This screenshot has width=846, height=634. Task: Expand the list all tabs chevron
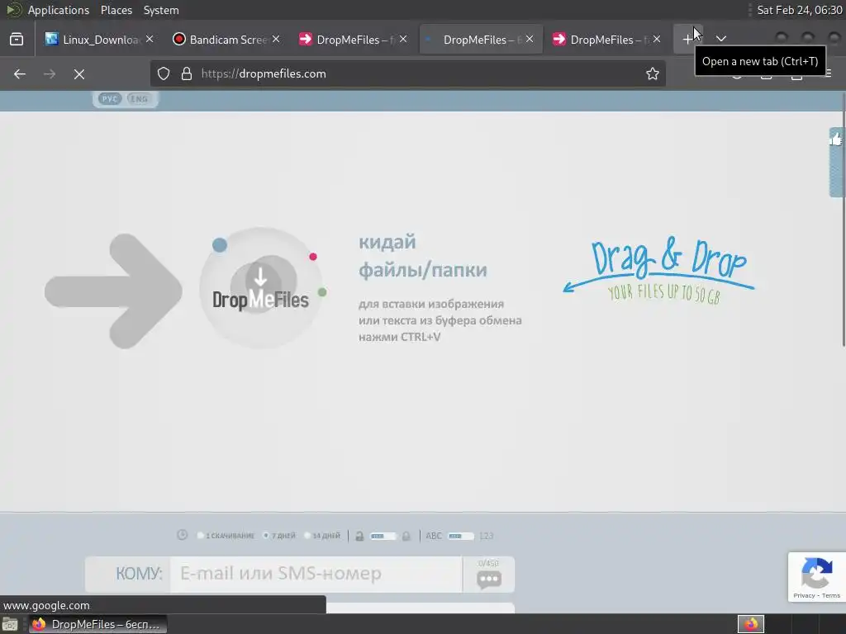click(x=720, y=39)
